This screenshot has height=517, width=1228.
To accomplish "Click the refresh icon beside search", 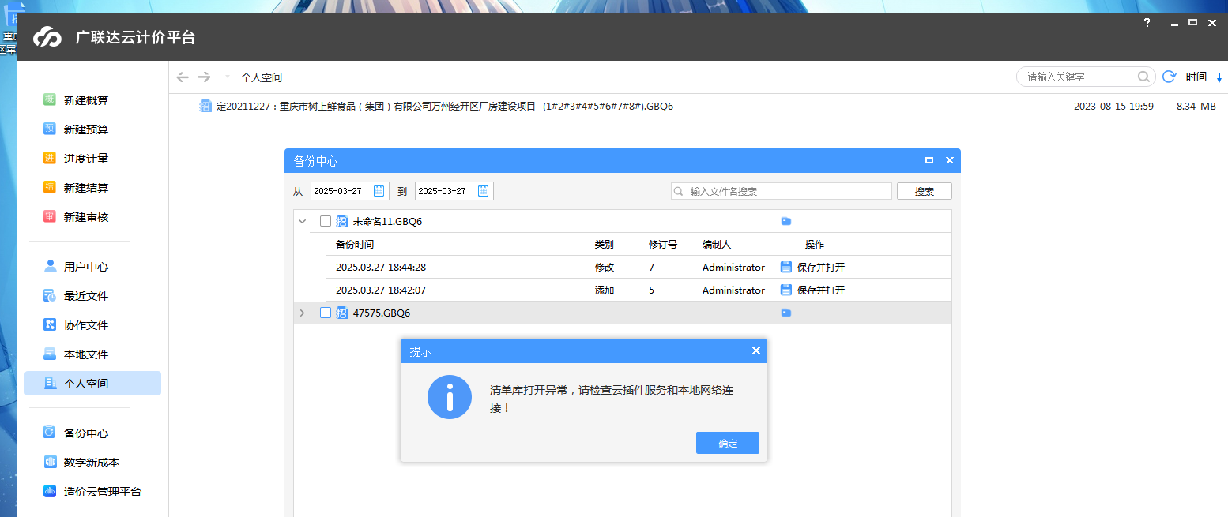I will coord(1170,77).
